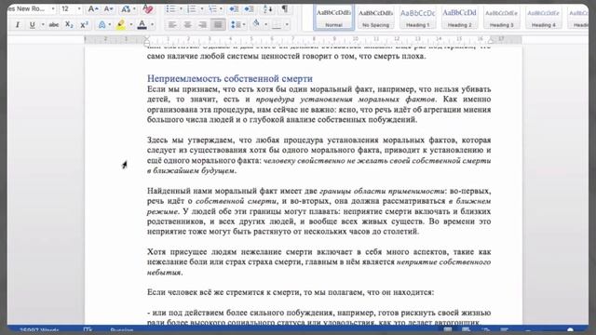Screen dimensions: 596x335
Task: Apply the Heading 2 style
Action: pos(459,17)
